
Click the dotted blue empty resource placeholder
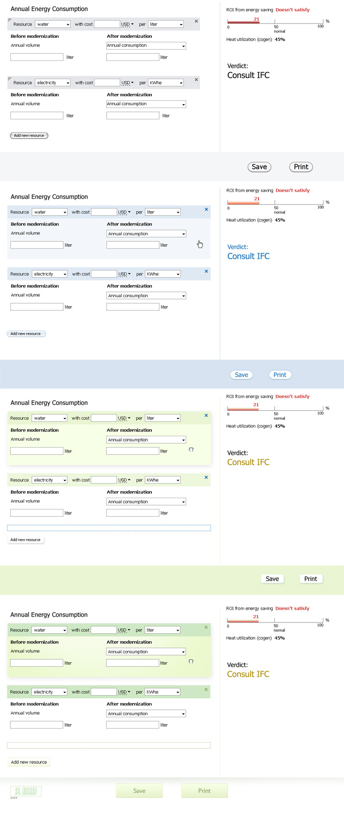point(109,528)
